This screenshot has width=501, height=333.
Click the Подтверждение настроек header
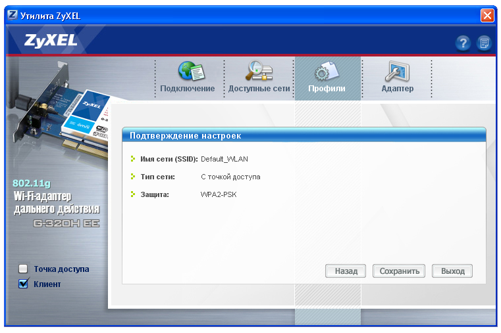185,136
